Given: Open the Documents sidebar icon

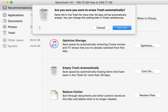Looking at the screenshot, I should tap(4, 21).
